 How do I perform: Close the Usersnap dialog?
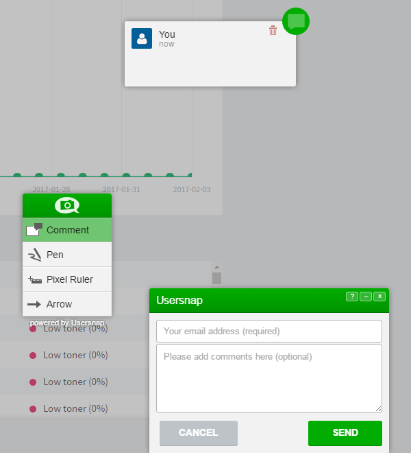click(379, 297)
